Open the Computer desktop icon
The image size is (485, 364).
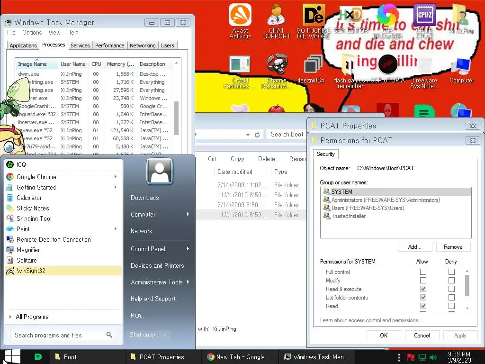461,70
